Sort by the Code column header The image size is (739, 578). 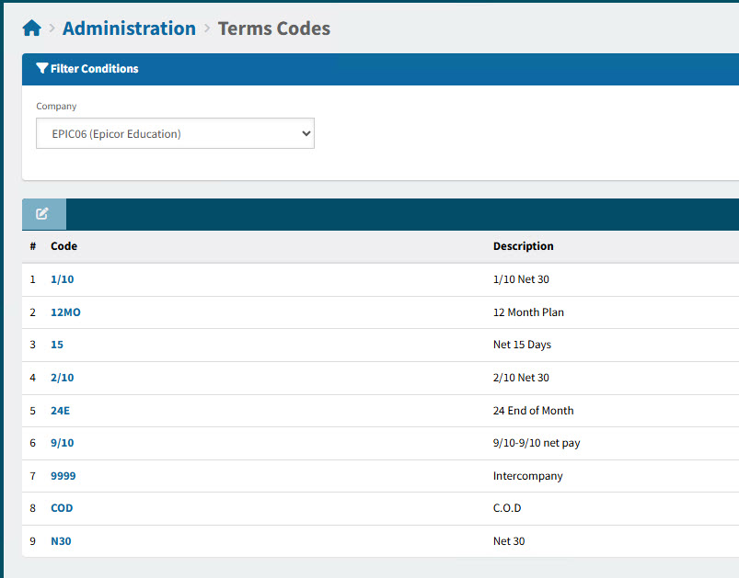point(64,246)
